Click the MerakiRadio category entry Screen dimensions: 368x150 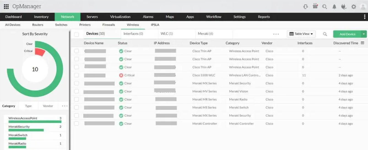click(35, 145)
